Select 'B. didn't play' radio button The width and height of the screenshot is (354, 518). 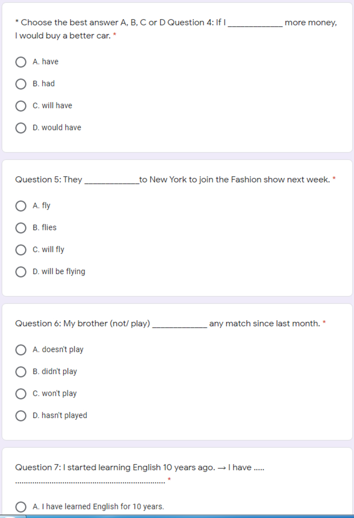click(x=21, y=372)
